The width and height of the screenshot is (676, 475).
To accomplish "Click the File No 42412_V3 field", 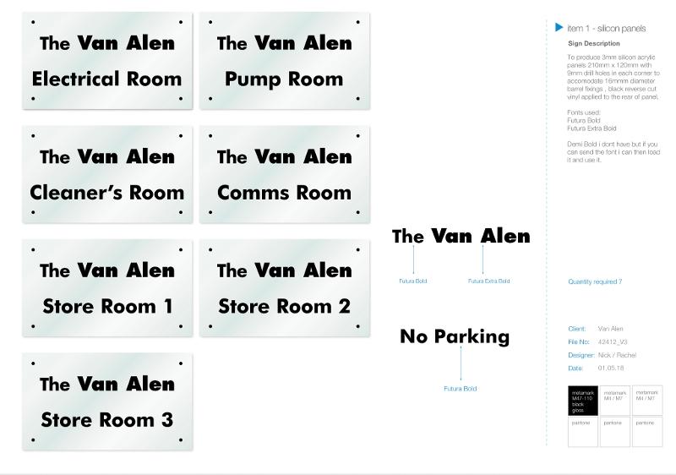I will pos(597,341).
